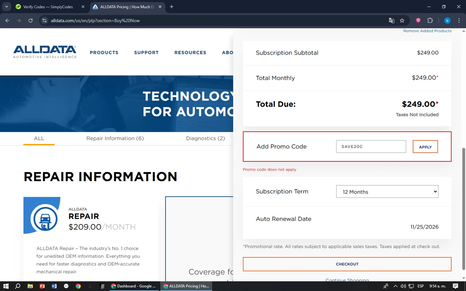
Task: Bookmark this page with star icon
Action: (x=402, y=20)
